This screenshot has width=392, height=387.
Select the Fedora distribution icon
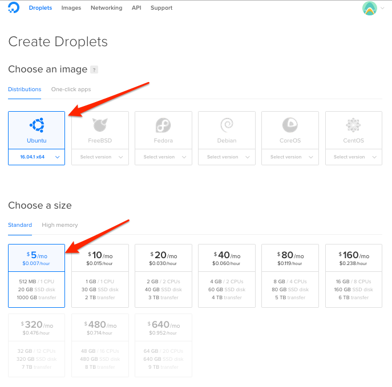click(x=163, y=125)
